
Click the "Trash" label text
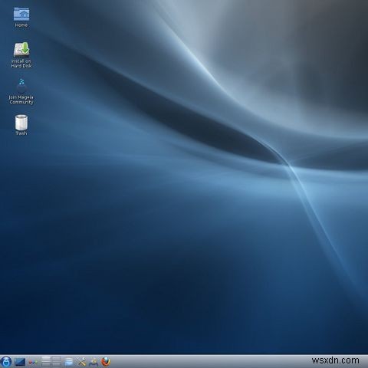[x=21, y=133]
